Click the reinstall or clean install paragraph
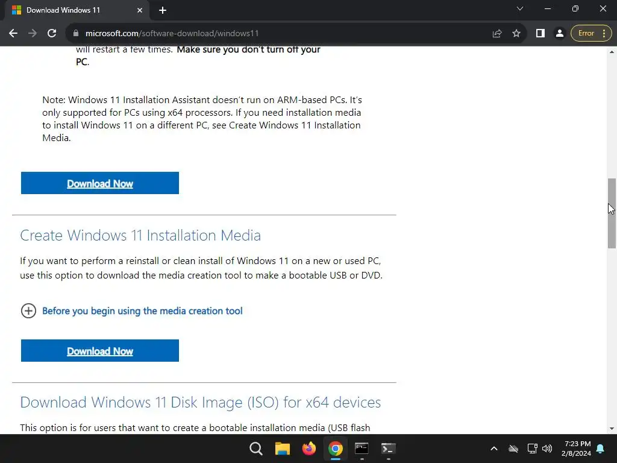617x463 pixels. coord(201,268)
